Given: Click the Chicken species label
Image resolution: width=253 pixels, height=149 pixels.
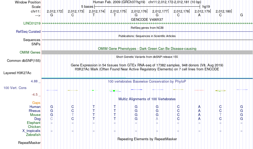Looking at the screenshot, I should (x=34, y=127).
